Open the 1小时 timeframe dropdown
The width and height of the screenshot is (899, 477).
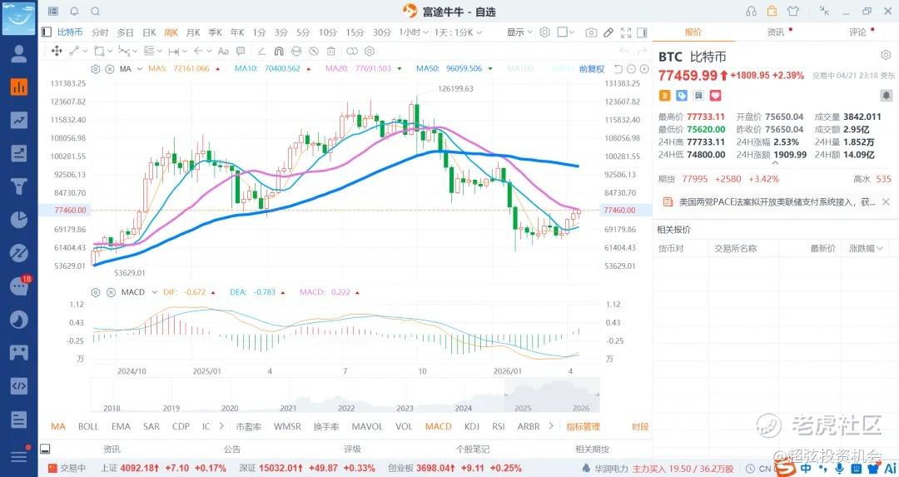[411, 32]
